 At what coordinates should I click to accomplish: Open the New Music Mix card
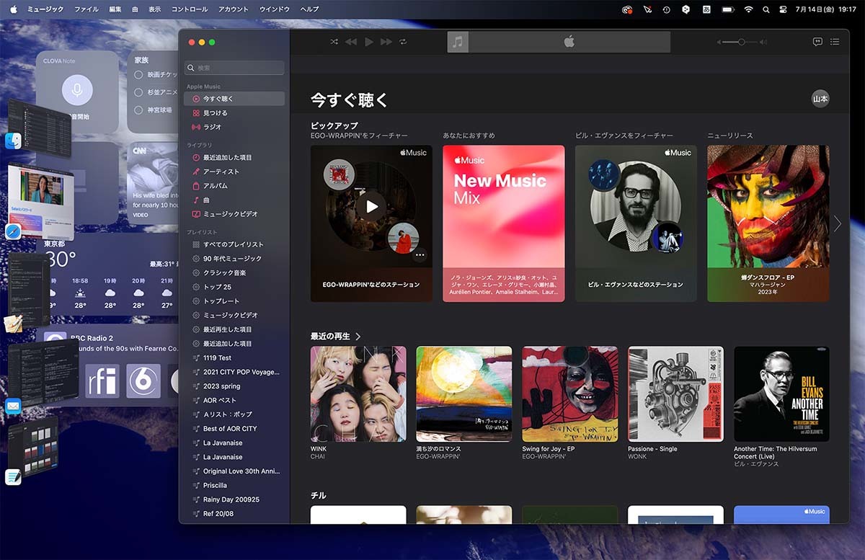503,223
